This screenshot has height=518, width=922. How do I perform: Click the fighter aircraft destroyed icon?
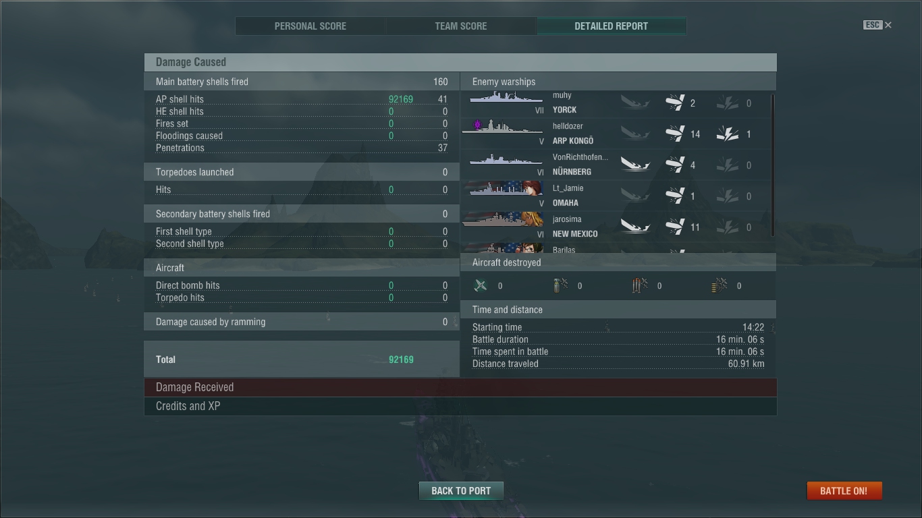tap(481, 285)
